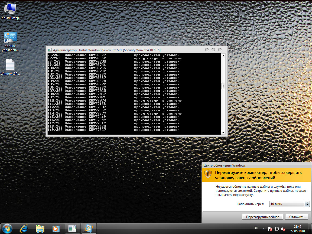Image resolution: width=312 pixels, height=234 pixels.
Task: Launch Windows Media Player from taskbar
Action: [x=56, y=229]
